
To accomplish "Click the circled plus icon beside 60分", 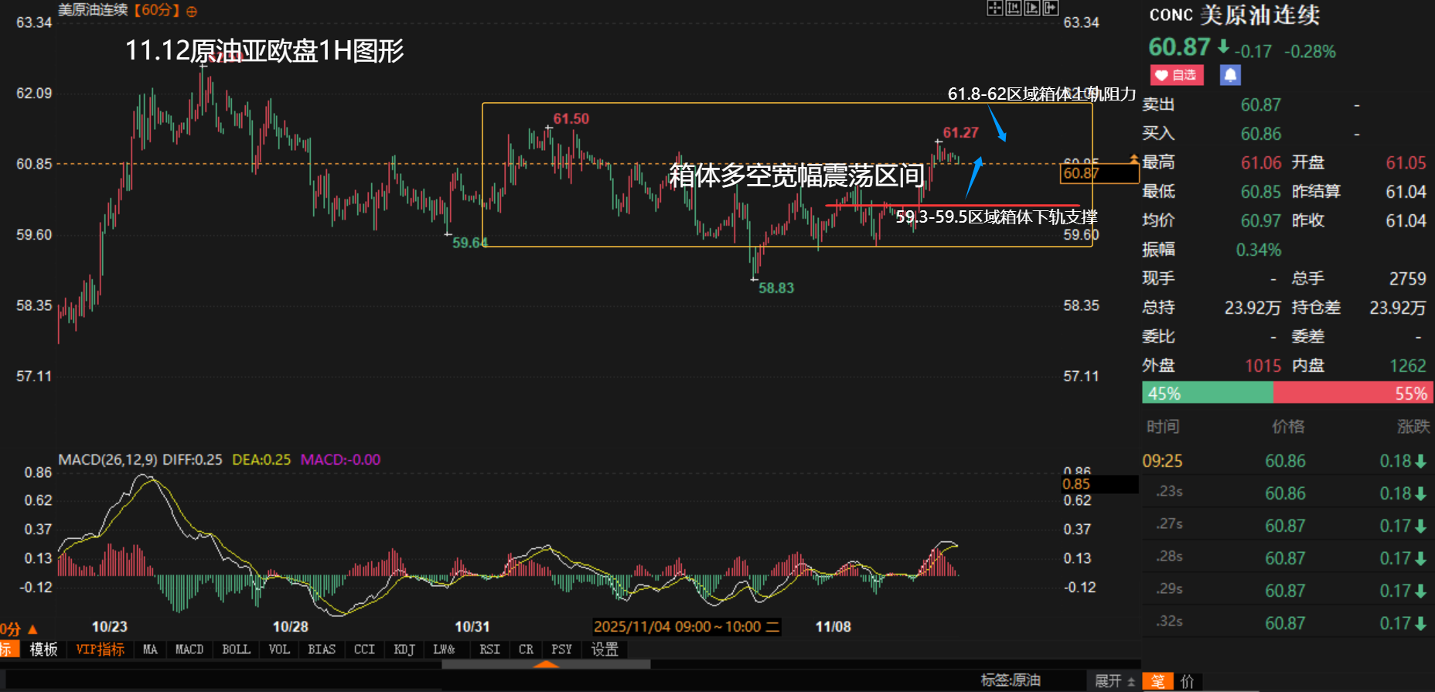I will [x=192, y=12].
